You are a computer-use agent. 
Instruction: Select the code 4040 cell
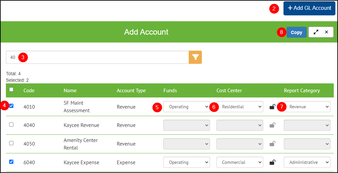click(29, 125)
